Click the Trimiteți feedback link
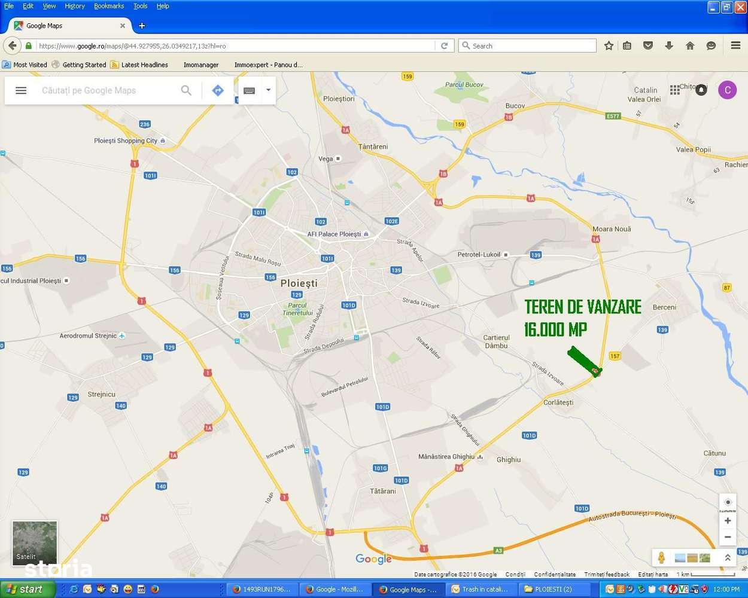This screenshot has width=748, height=598. coord(607,574)
